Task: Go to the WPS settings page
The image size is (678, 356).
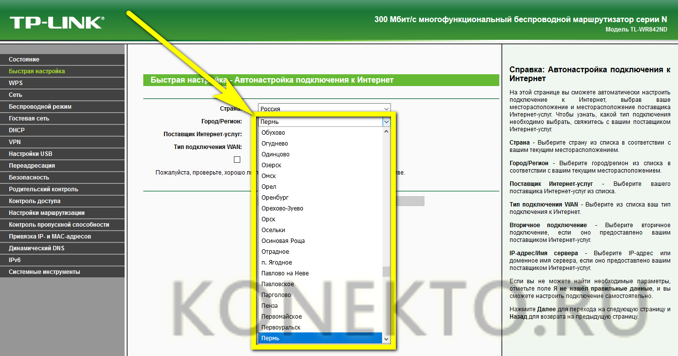Action: [62, 83]
